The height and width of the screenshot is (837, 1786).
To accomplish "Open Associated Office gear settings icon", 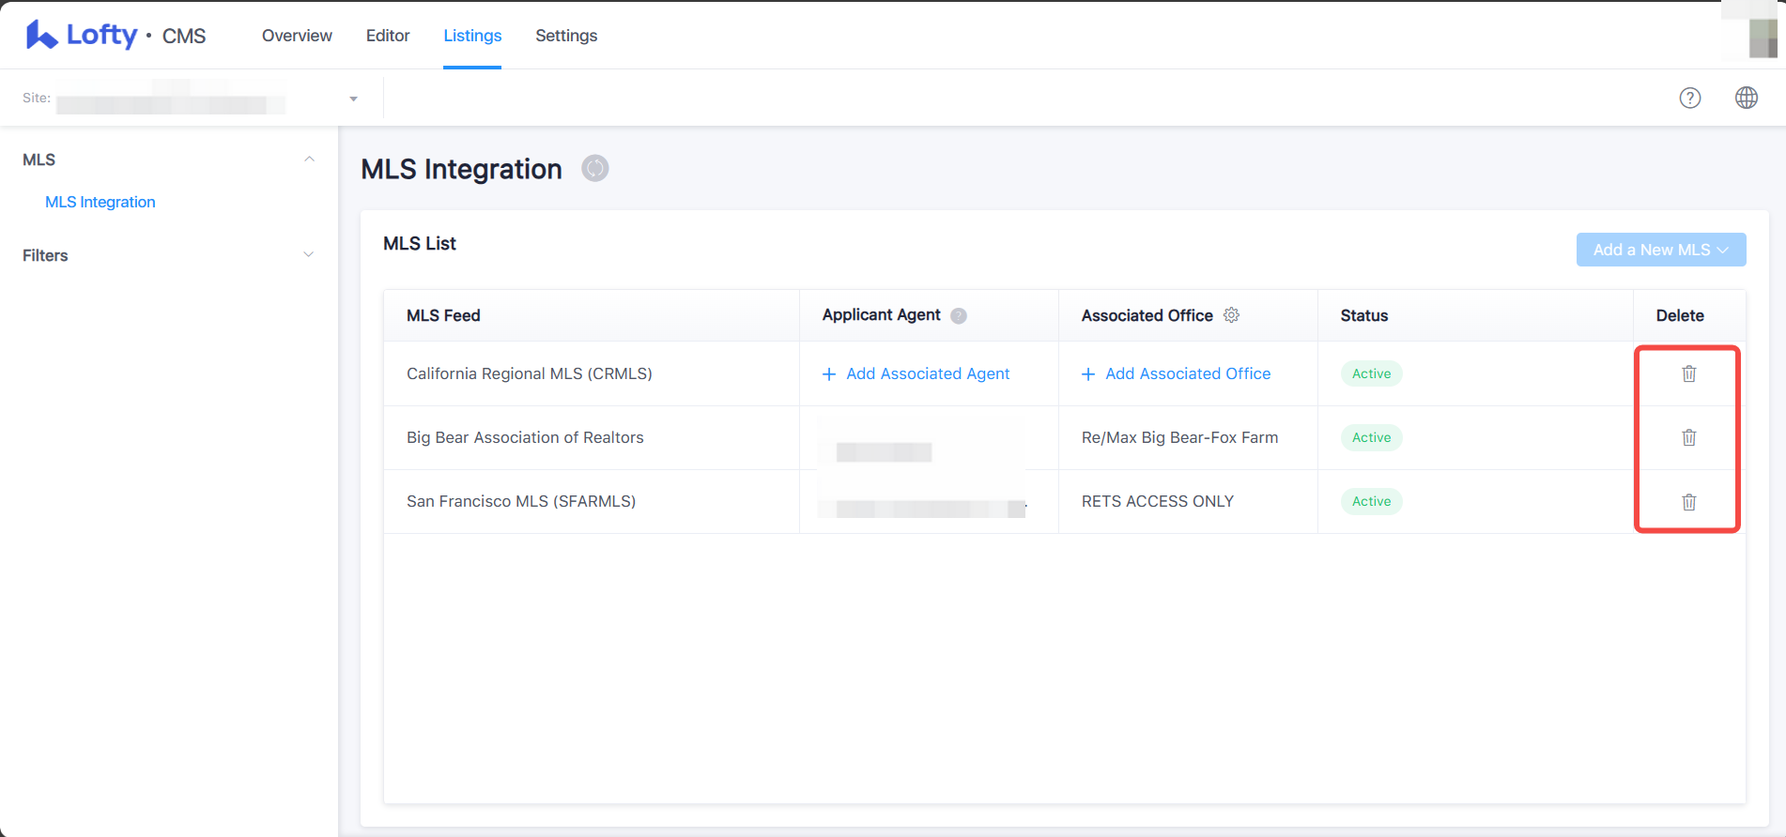I will click(x=1232, y=315).
